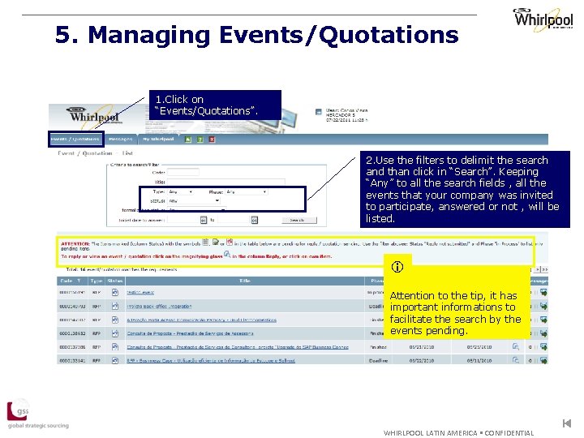Click status icon in 'testing event' row
584x438 pixels.
pos(115,292)
